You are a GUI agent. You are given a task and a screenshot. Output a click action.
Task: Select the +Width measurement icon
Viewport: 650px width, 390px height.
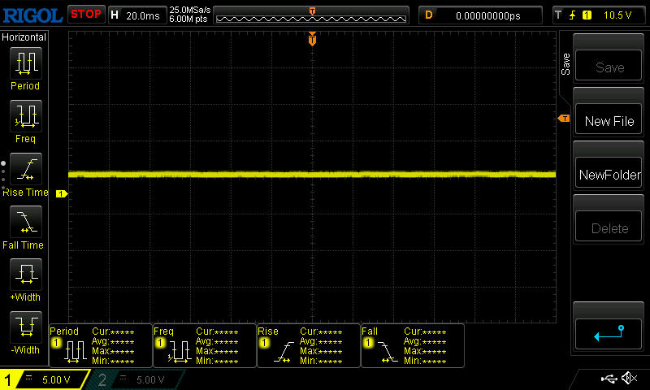pos(26,275)
